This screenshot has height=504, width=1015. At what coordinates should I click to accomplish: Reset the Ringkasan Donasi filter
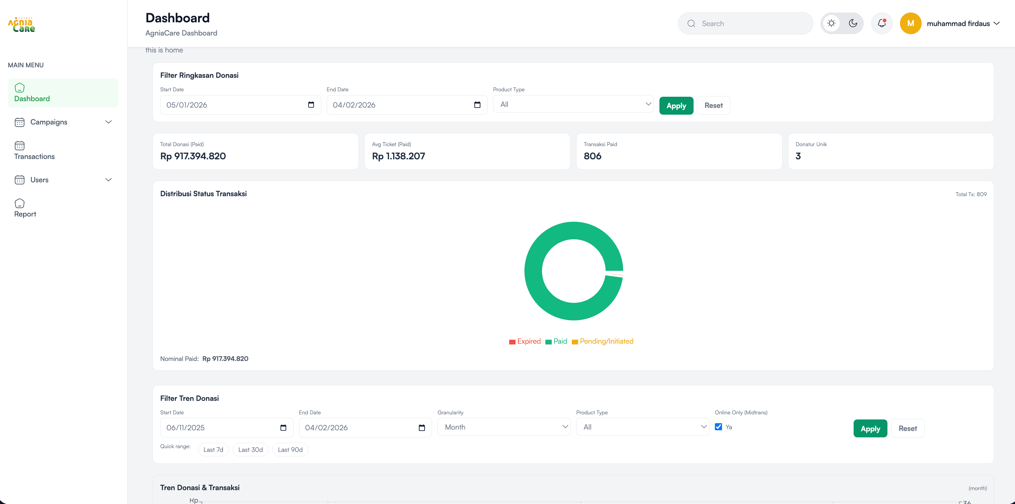pyautogui.click(x=713, y=106)
